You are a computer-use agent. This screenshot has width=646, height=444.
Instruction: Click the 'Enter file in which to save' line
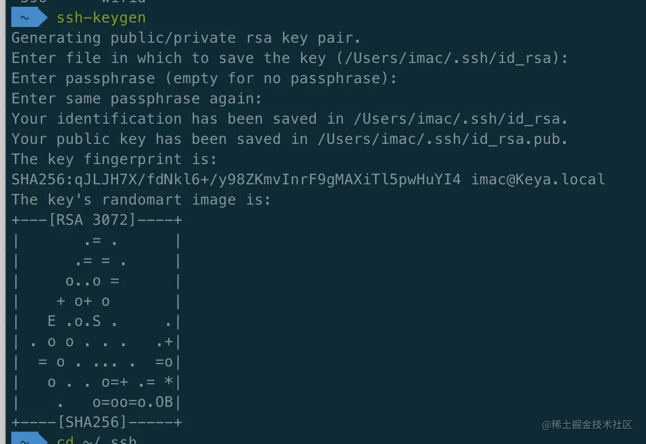point(289,58)
